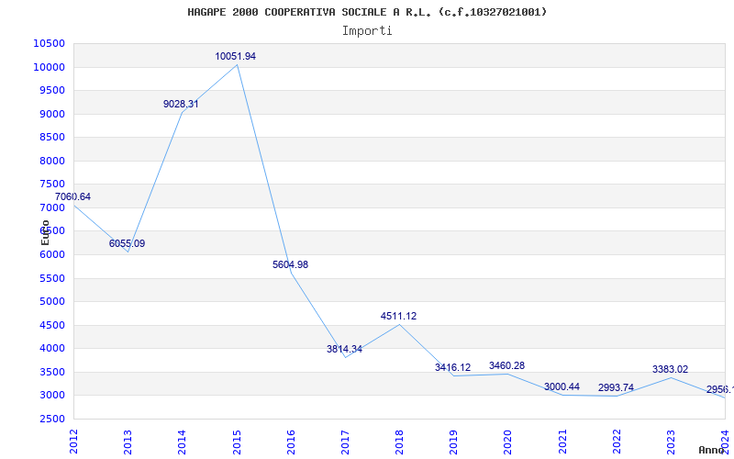This screenshot has width=734, height=459.
Task: Click y-axis value 5500
Action: pyautogui.click(x=51, y=278)
